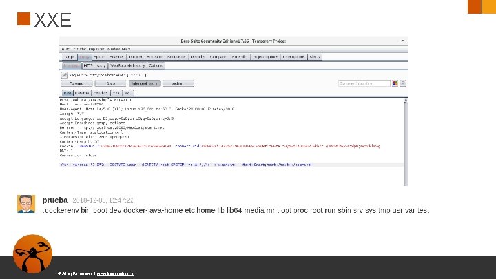Switch to the User options tab

point(294,57)
